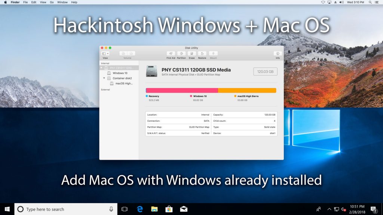
Task: Click the '53.68 GB' size under macOS High Sierra
Action: [x=242, y=100]
